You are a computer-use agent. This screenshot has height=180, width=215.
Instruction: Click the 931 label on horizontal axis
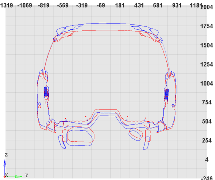tap(177, 5)
